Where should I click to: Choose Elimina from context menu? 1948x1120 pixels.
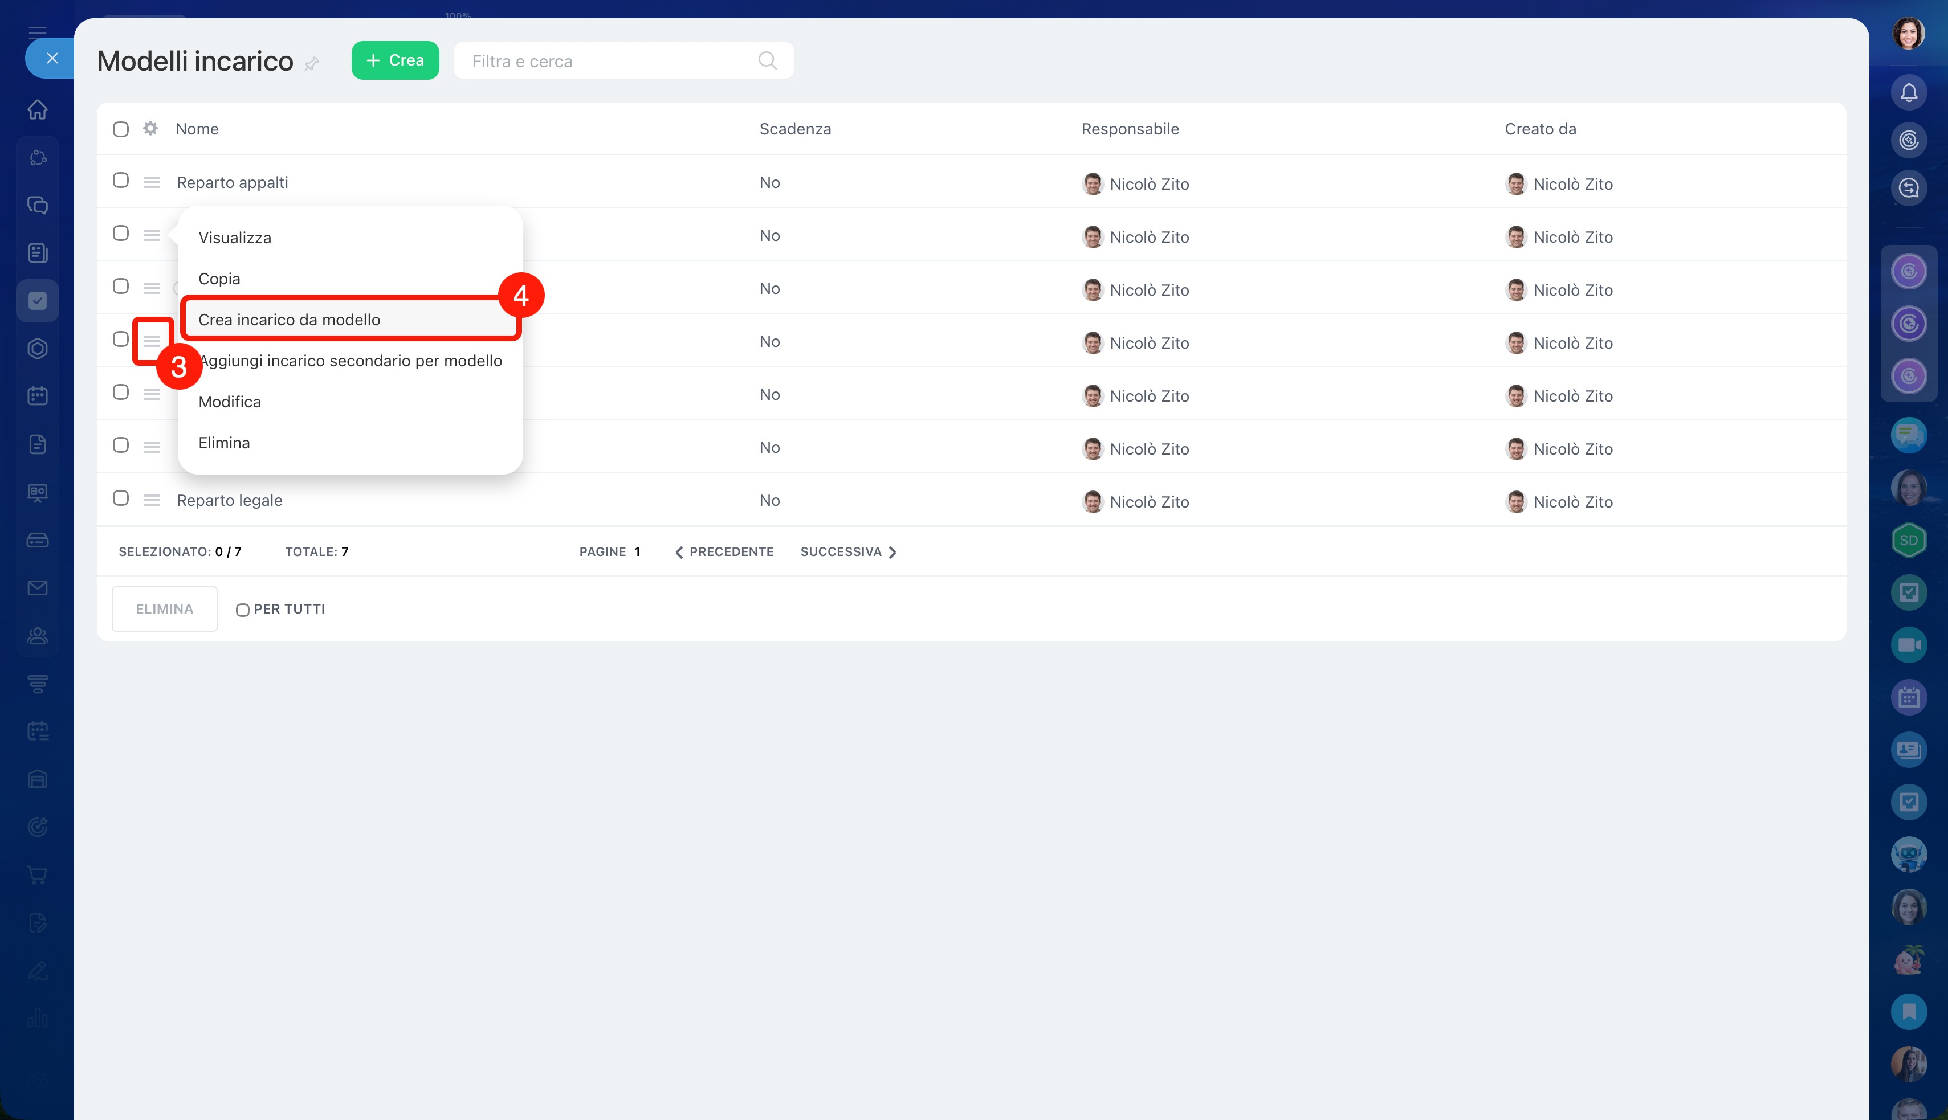click(x=224, y=442)
